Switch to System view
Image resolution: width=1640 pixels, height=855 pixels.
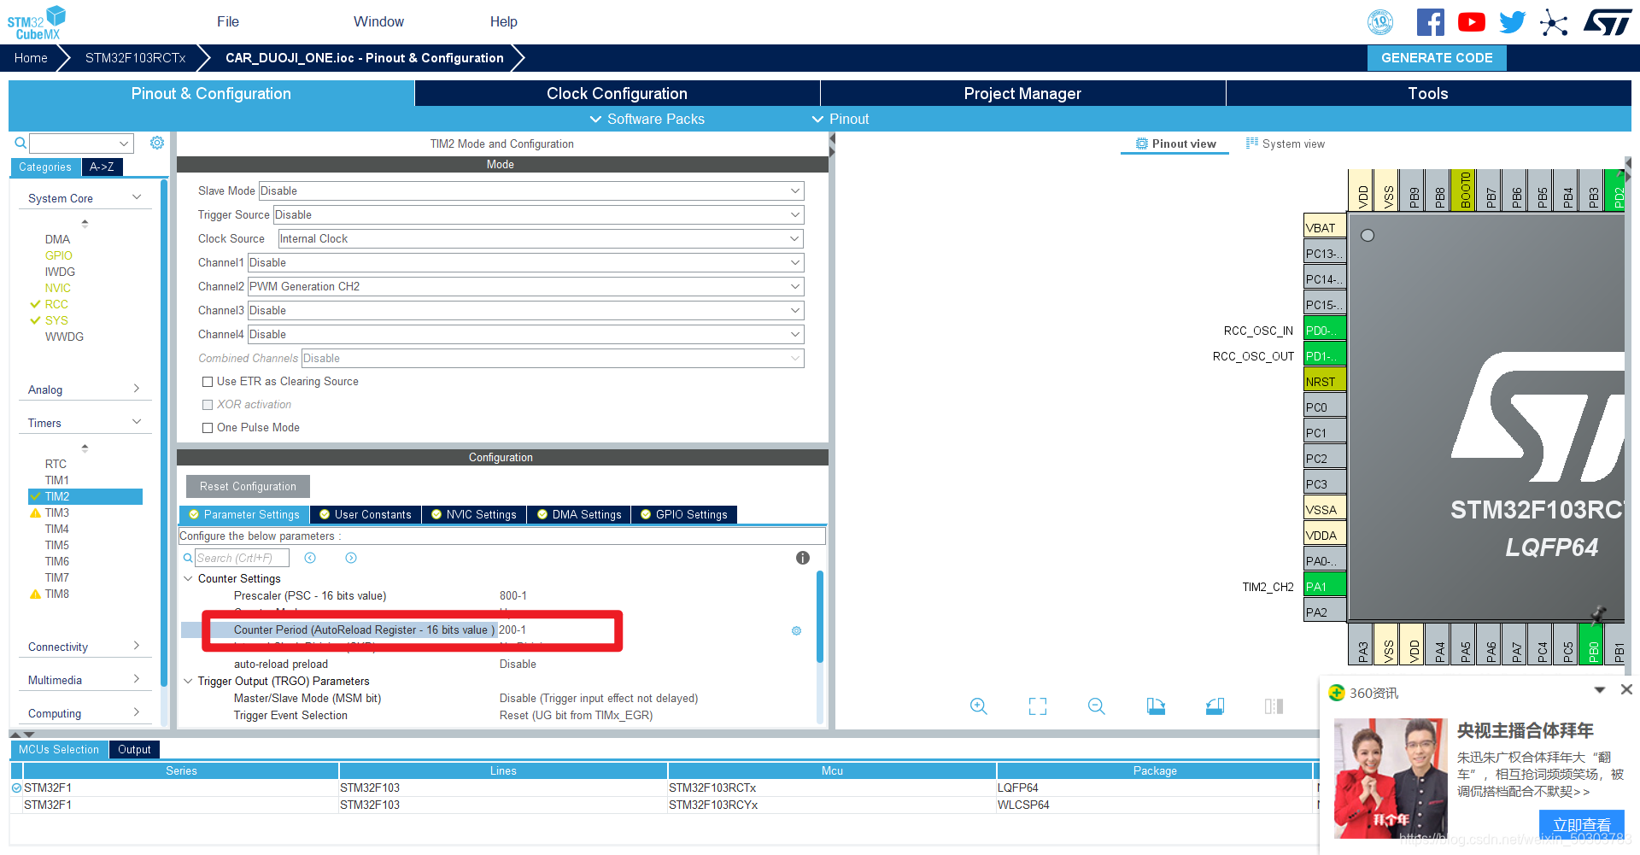(x=1286, y=143)
